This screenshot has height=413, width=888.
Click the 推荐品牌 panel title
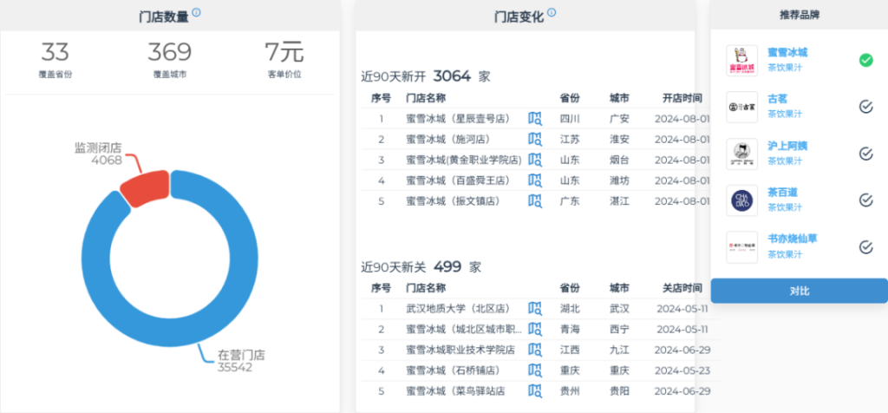point(799,16)
